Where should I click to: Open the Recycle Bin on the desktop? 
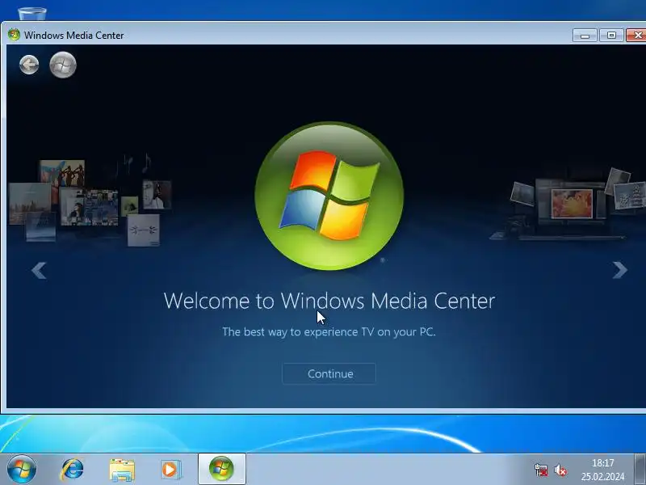[32, 14]
